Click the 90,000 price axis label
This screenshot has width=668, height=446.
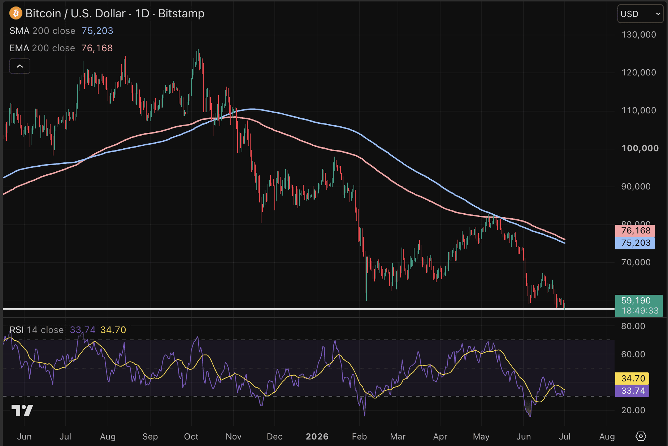click(x=636, y=187)
